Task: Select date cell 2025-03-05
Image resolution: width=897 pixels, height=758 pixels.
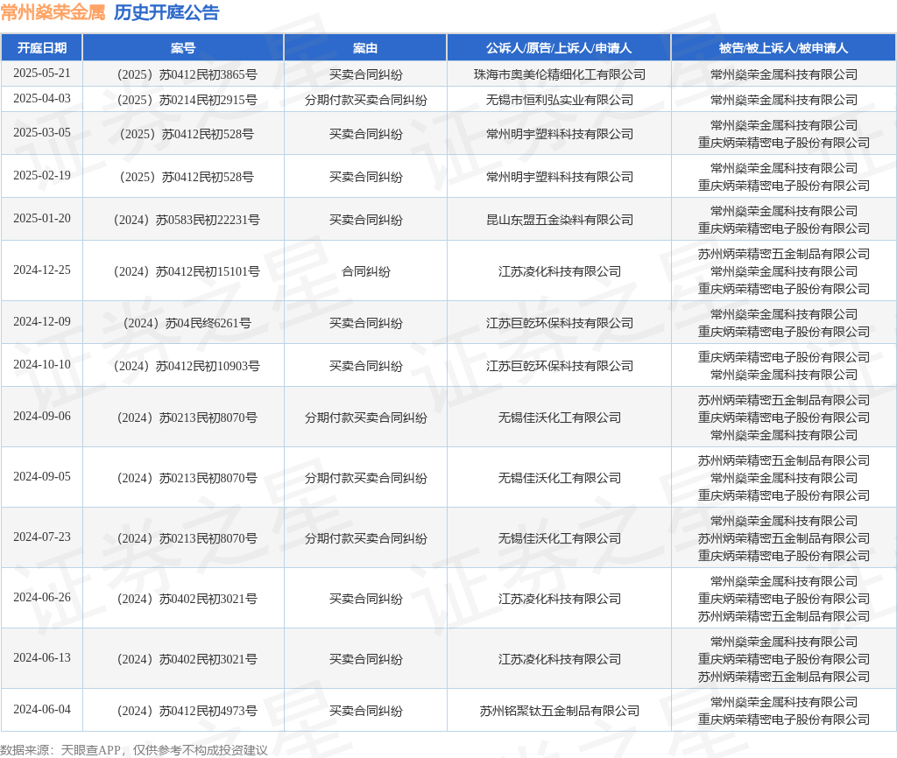Action: [42, 133]
